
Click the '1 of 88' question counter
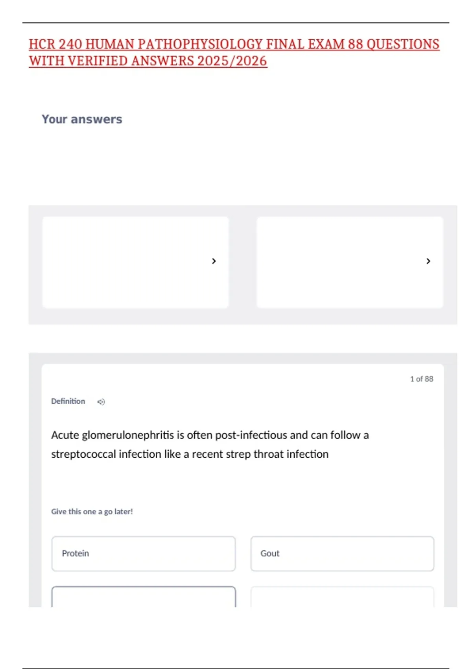(422, 379)
